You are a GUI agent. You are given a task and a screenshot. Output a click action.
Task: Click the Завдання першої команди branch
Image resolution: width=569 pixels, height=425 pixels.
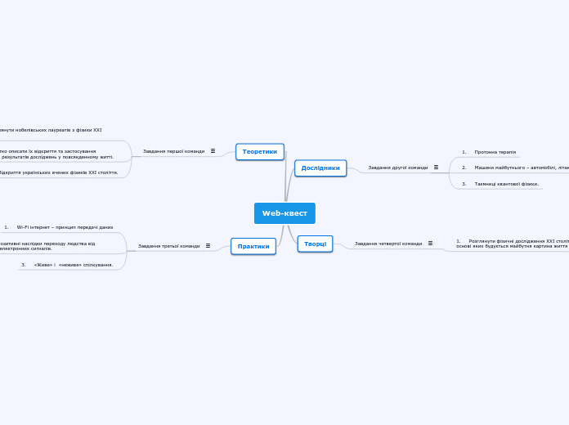(x=174, y=151)
